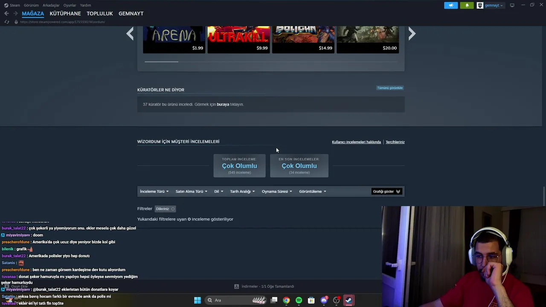The width and height of the screenshot is (546, 307).
Task: Show next games in the carousel
Action: click(412, 34)
